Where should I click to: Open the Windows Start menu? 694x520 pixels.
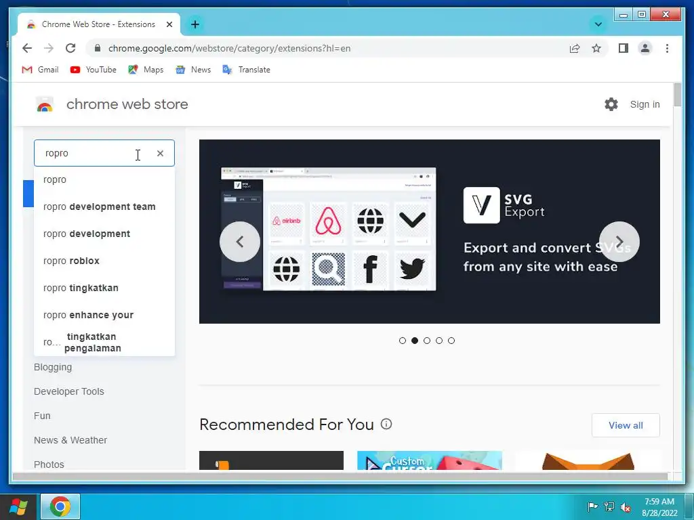point(18,506)
